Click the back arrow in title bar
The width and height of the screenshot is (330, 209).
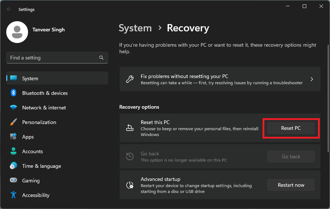click(x=9, y=9)
